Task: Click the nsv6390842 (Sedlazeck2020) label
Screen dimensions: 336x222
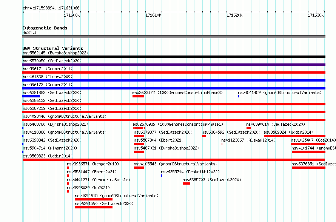Action: click(x=52, y=140)
